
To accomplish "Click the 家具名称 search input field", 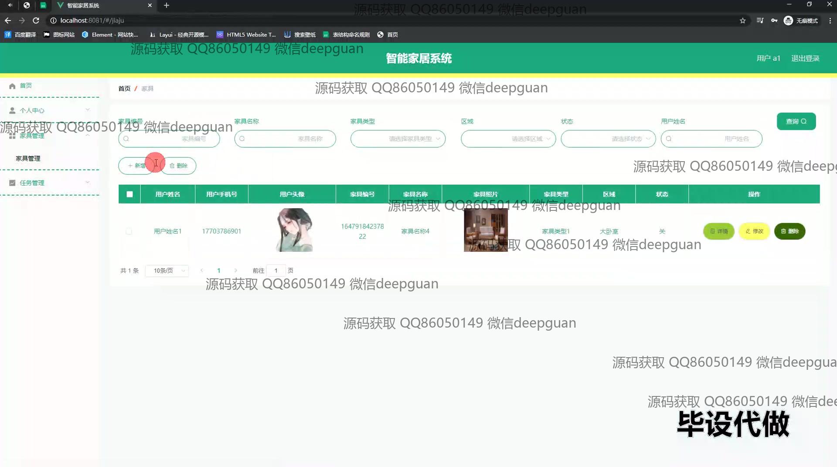I will point(285,139).
